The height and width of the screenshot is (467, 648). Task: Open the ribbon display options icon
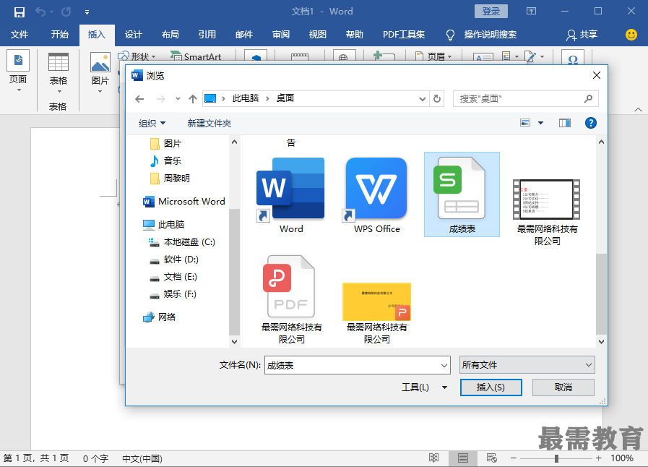pyautogui.click(x=531, y=11)
